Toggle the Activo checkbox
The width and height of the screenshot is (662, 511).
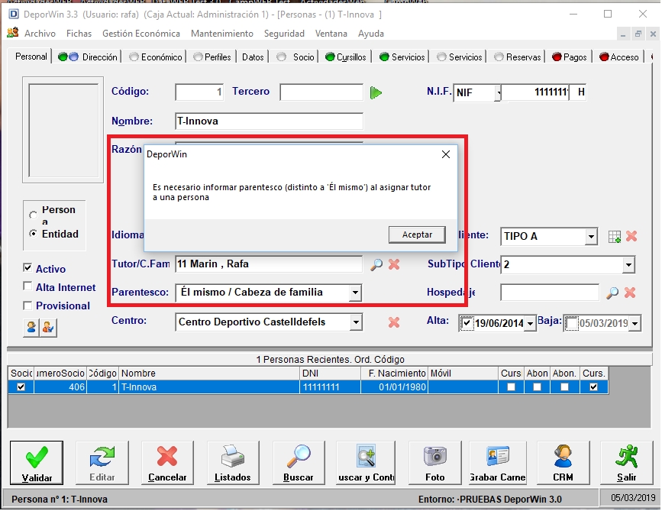point(27,268)
